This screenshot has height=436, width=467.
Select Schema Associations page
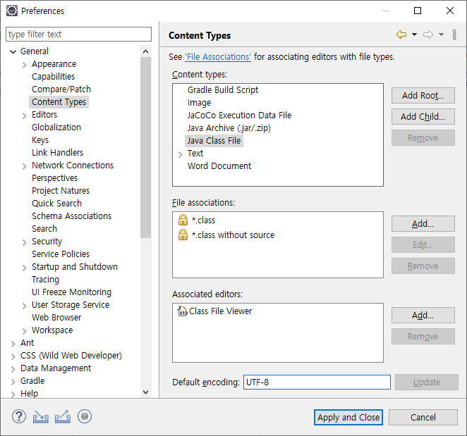point(71,216)
